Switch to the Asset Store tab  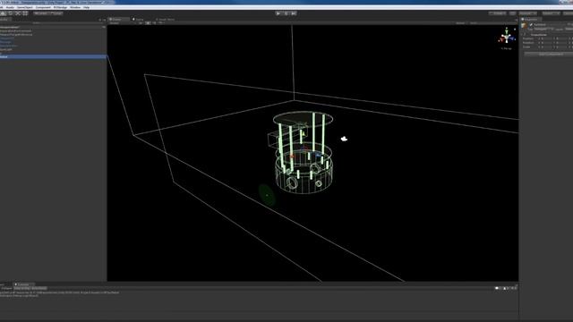point(166,20)
